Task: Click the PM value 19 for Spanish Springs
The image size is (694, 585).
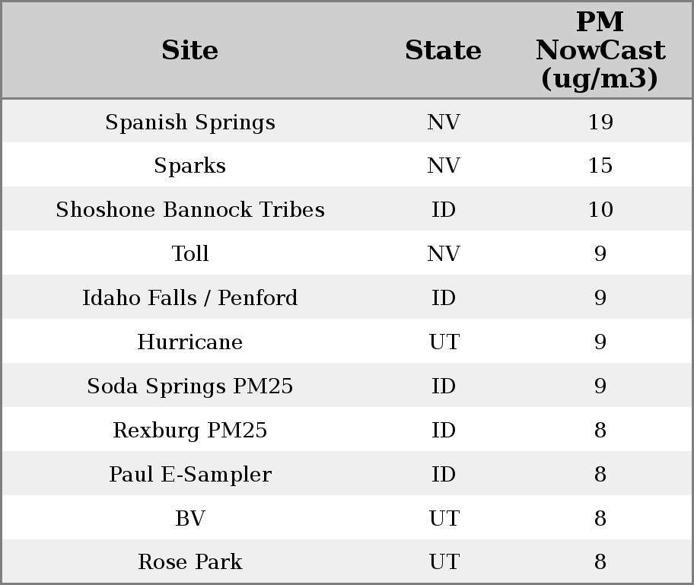Action: pyautogui.click(x=600, y=122)
